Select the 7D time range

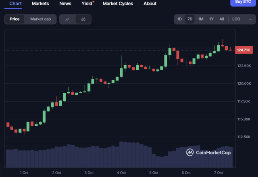[190, 19]
